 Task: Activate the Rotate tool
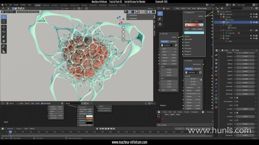[x=4, y=31]
